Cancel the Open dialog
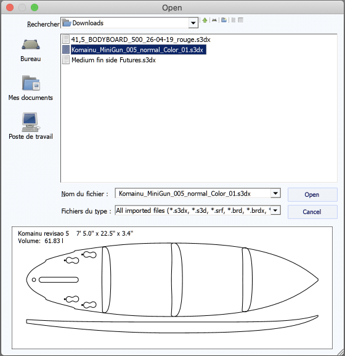This screenshot has width=345, height=356. [x=312, y=212]
